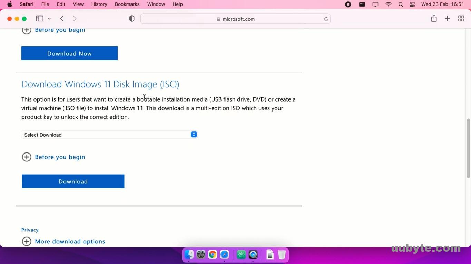Open the Apple menu
The image size is (471, 264).
pyautogui.click(x=10, y=4)
